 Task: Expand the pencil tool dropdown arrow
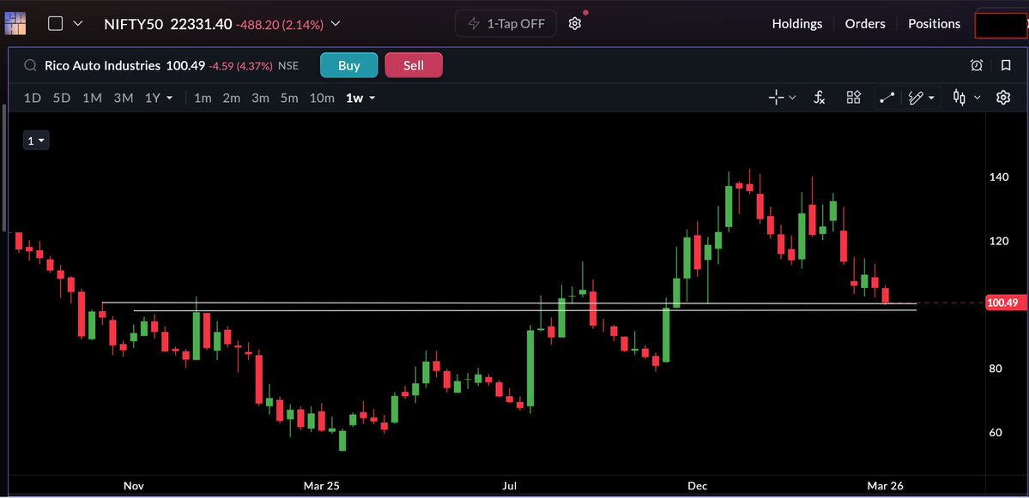tap(932, 99)
